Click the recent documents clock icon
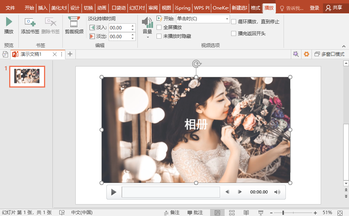The width and height of the screenshot is (349, 216). [5, 54]
